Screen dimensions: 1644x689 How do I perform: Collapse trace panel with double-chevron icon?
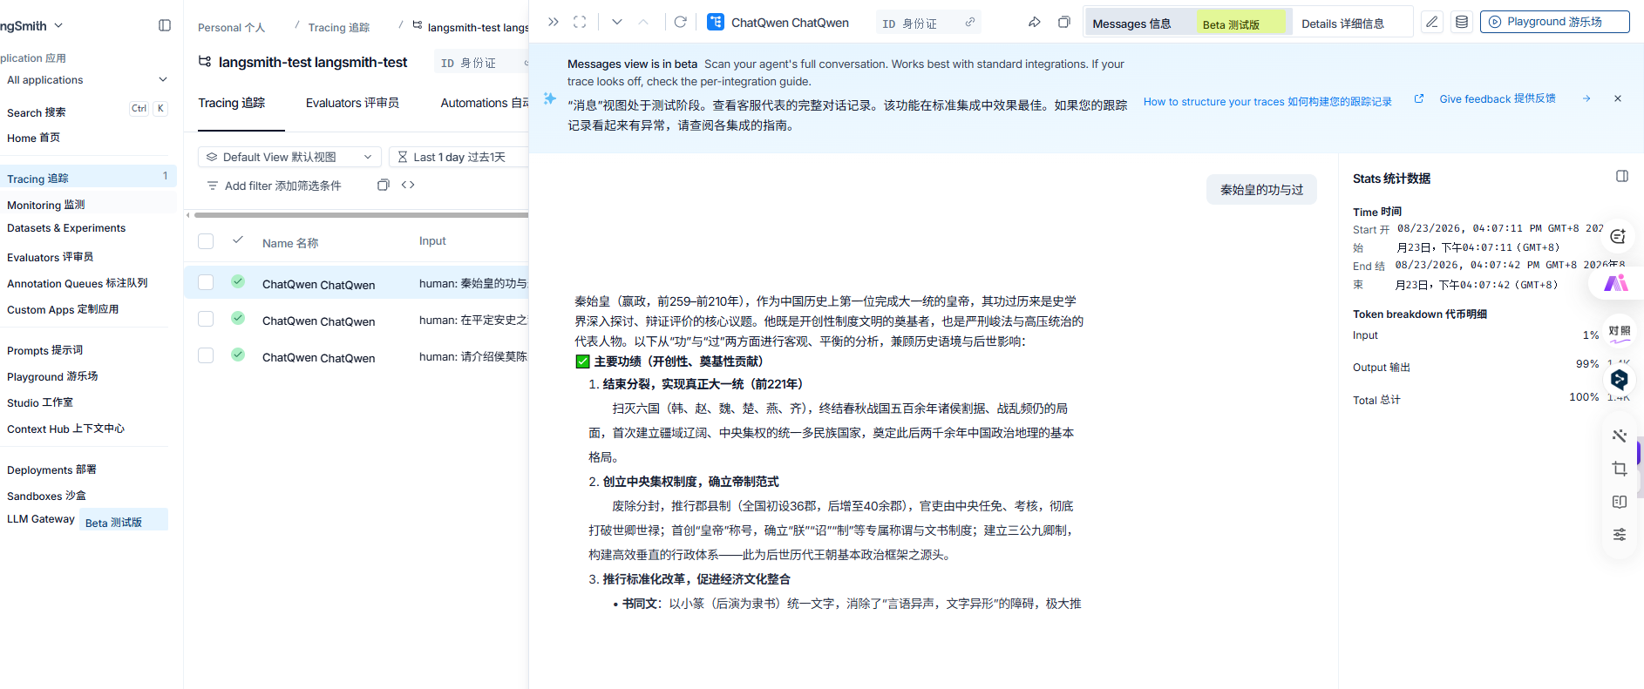tap(553, 22)
